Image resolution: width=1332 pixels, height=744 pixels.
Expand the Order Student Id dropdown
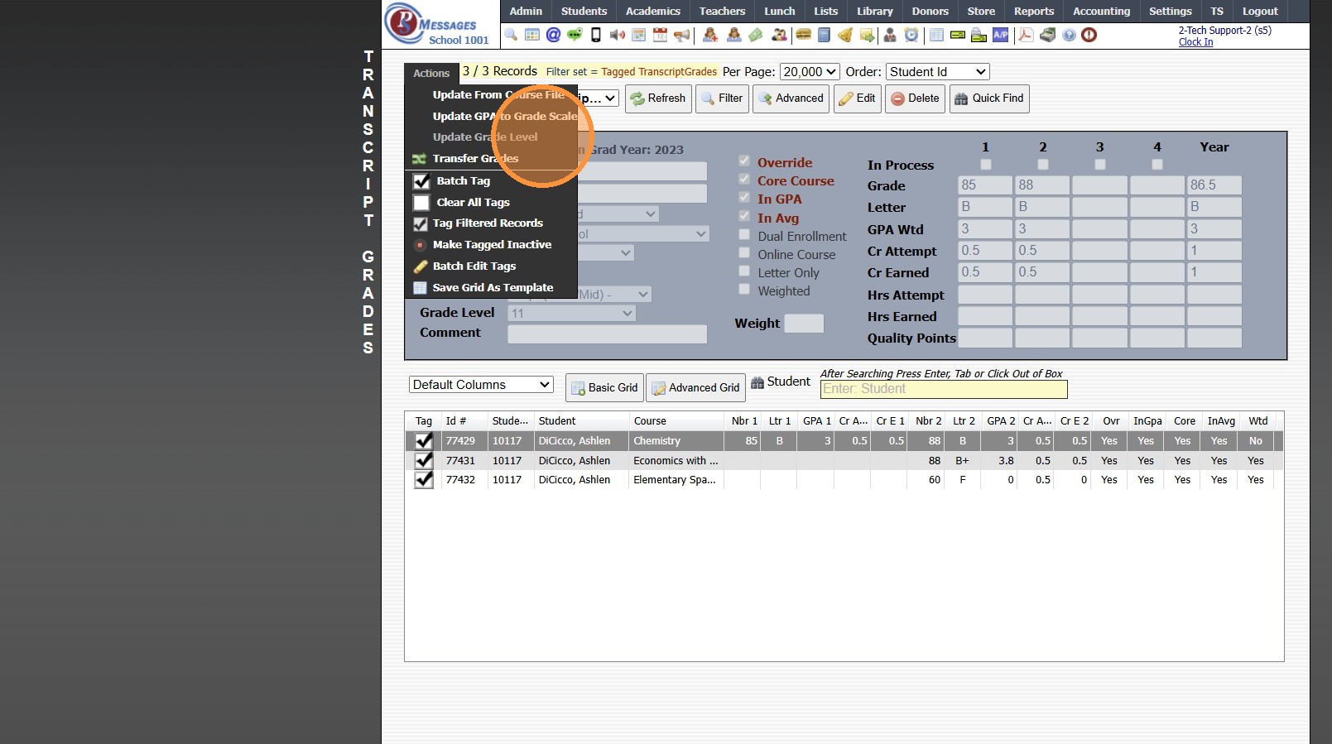pyautogui.click(x=937, y=72)
